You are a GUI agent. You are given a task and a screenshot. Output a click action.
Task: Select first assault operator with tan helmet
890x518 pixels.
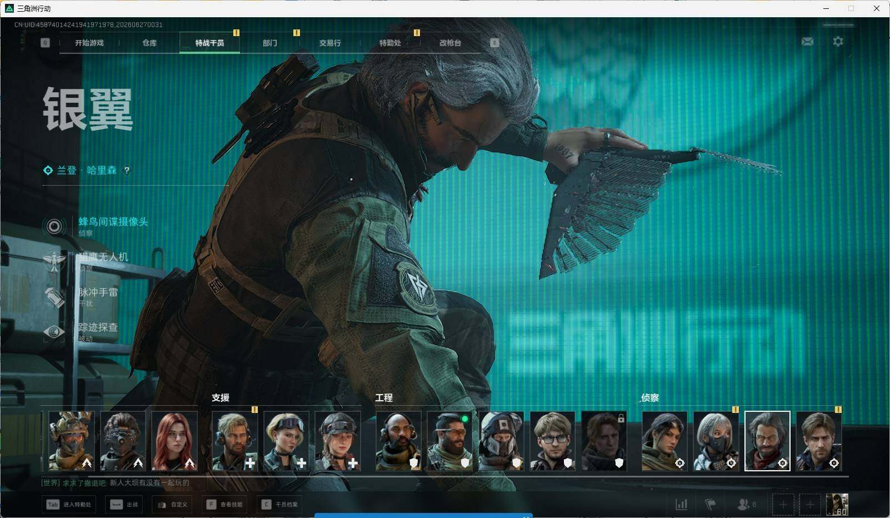click(x=71, y=441)
